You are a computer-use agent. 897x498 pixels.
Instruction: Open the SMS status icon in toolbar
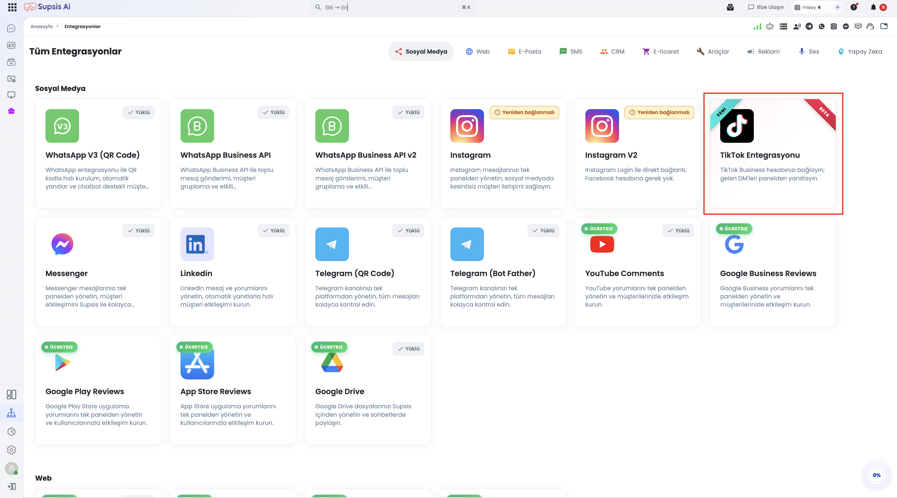pos(858,27)
